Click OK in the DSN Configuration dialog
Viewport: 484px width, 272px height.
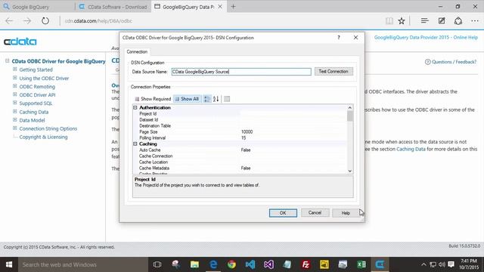283,213
